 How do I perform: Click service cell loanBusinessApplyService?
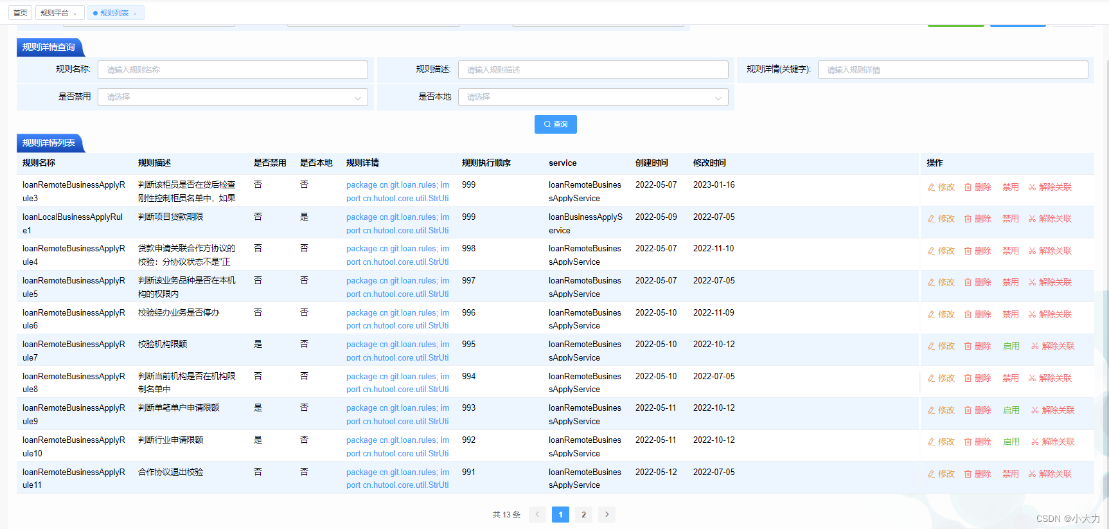coord(585,223)
